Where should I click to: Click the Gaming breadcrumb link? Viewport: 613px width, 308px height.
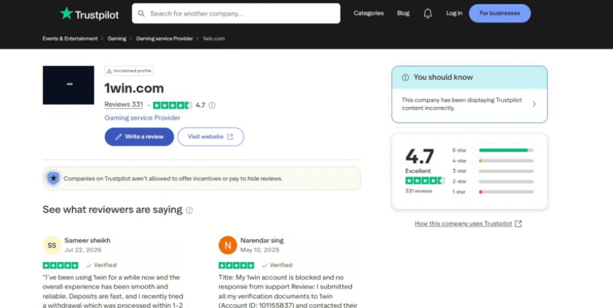coord(117,39)
